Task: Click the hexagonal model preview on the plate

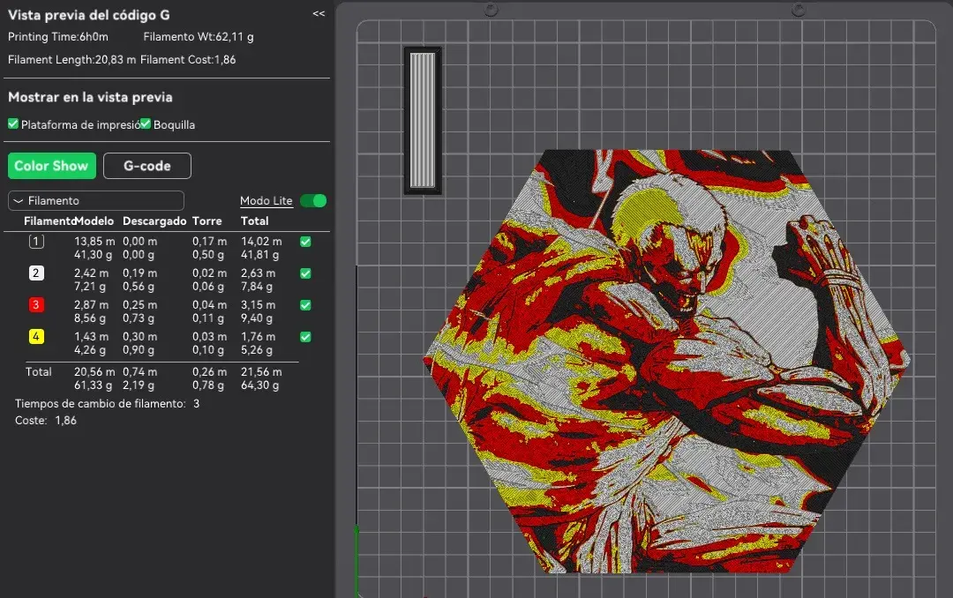Action: point(666,361)
